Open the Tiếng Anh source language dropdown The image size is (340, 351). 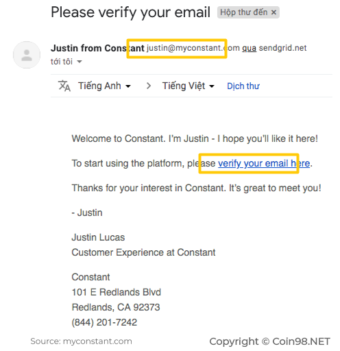click(x=104, y=86)
